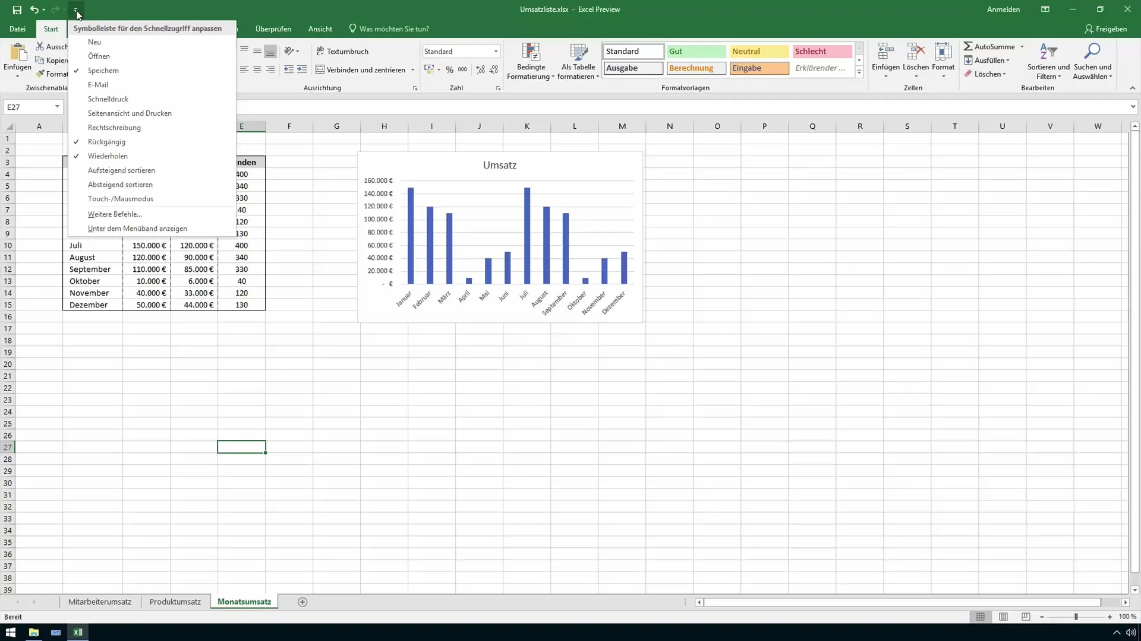Click the thousands separator 000 icon
This screenshot has width=1141, height=641.
(462, 69)
